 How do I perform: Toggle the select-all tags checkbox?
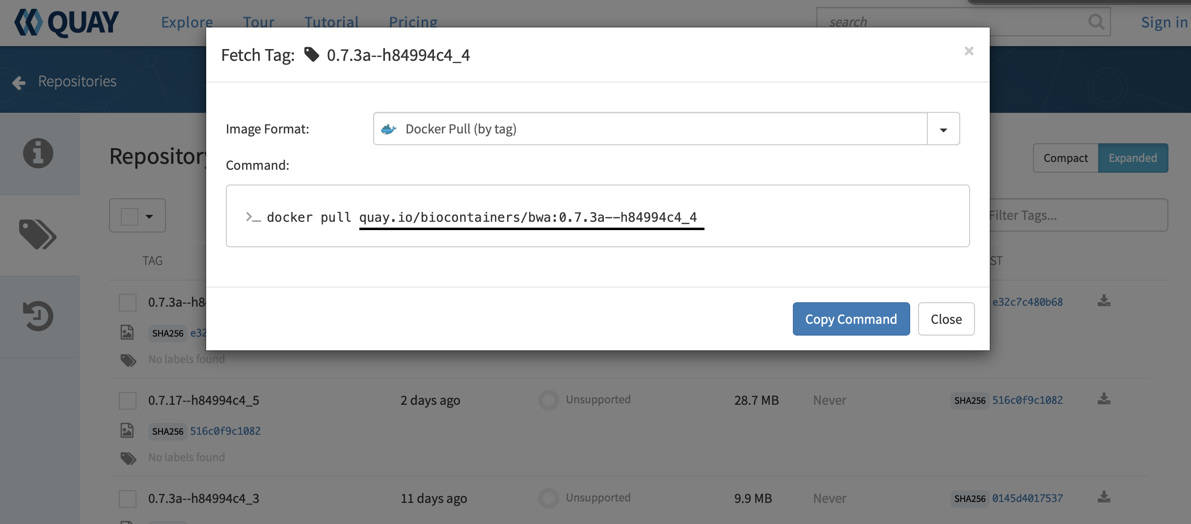130,216
